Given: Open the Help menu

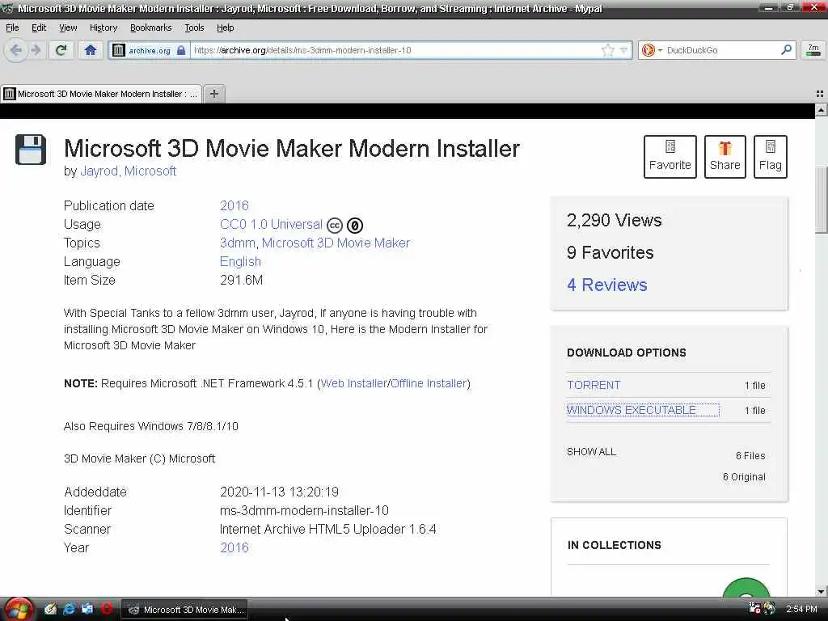Looking at the screenshot, I should (x=225, y=27).
